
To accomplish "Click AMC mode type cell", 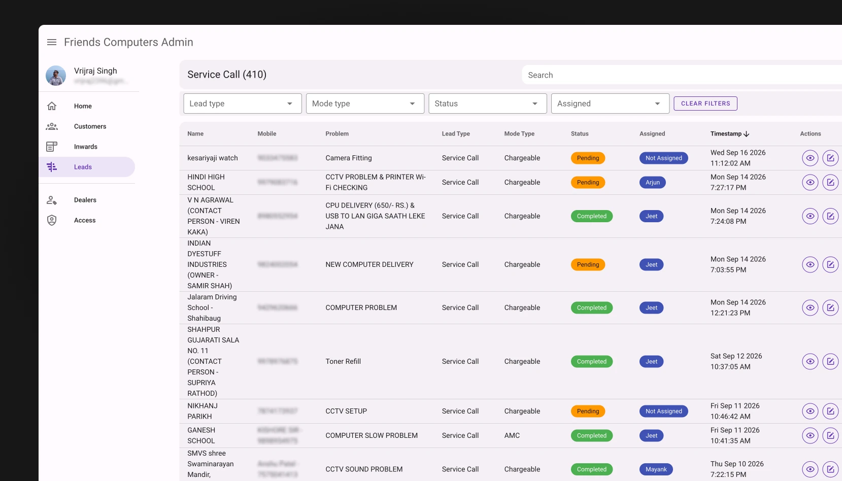I will click(512, 435).
